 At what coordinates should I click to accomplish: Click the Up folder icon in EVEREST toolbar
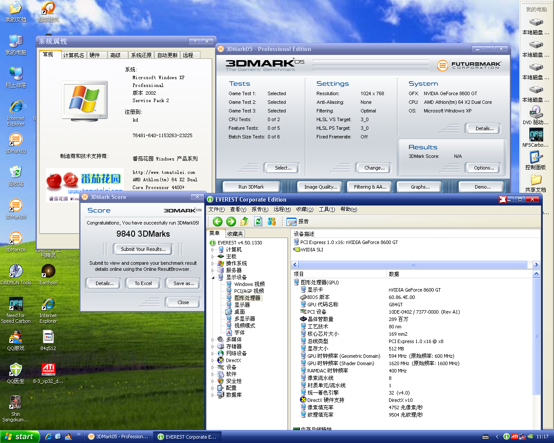click(245, 221)
